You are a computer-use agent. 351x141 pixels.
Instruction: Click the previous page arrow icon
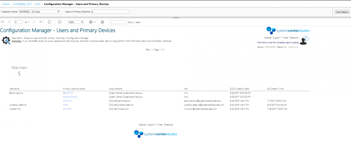9,22
